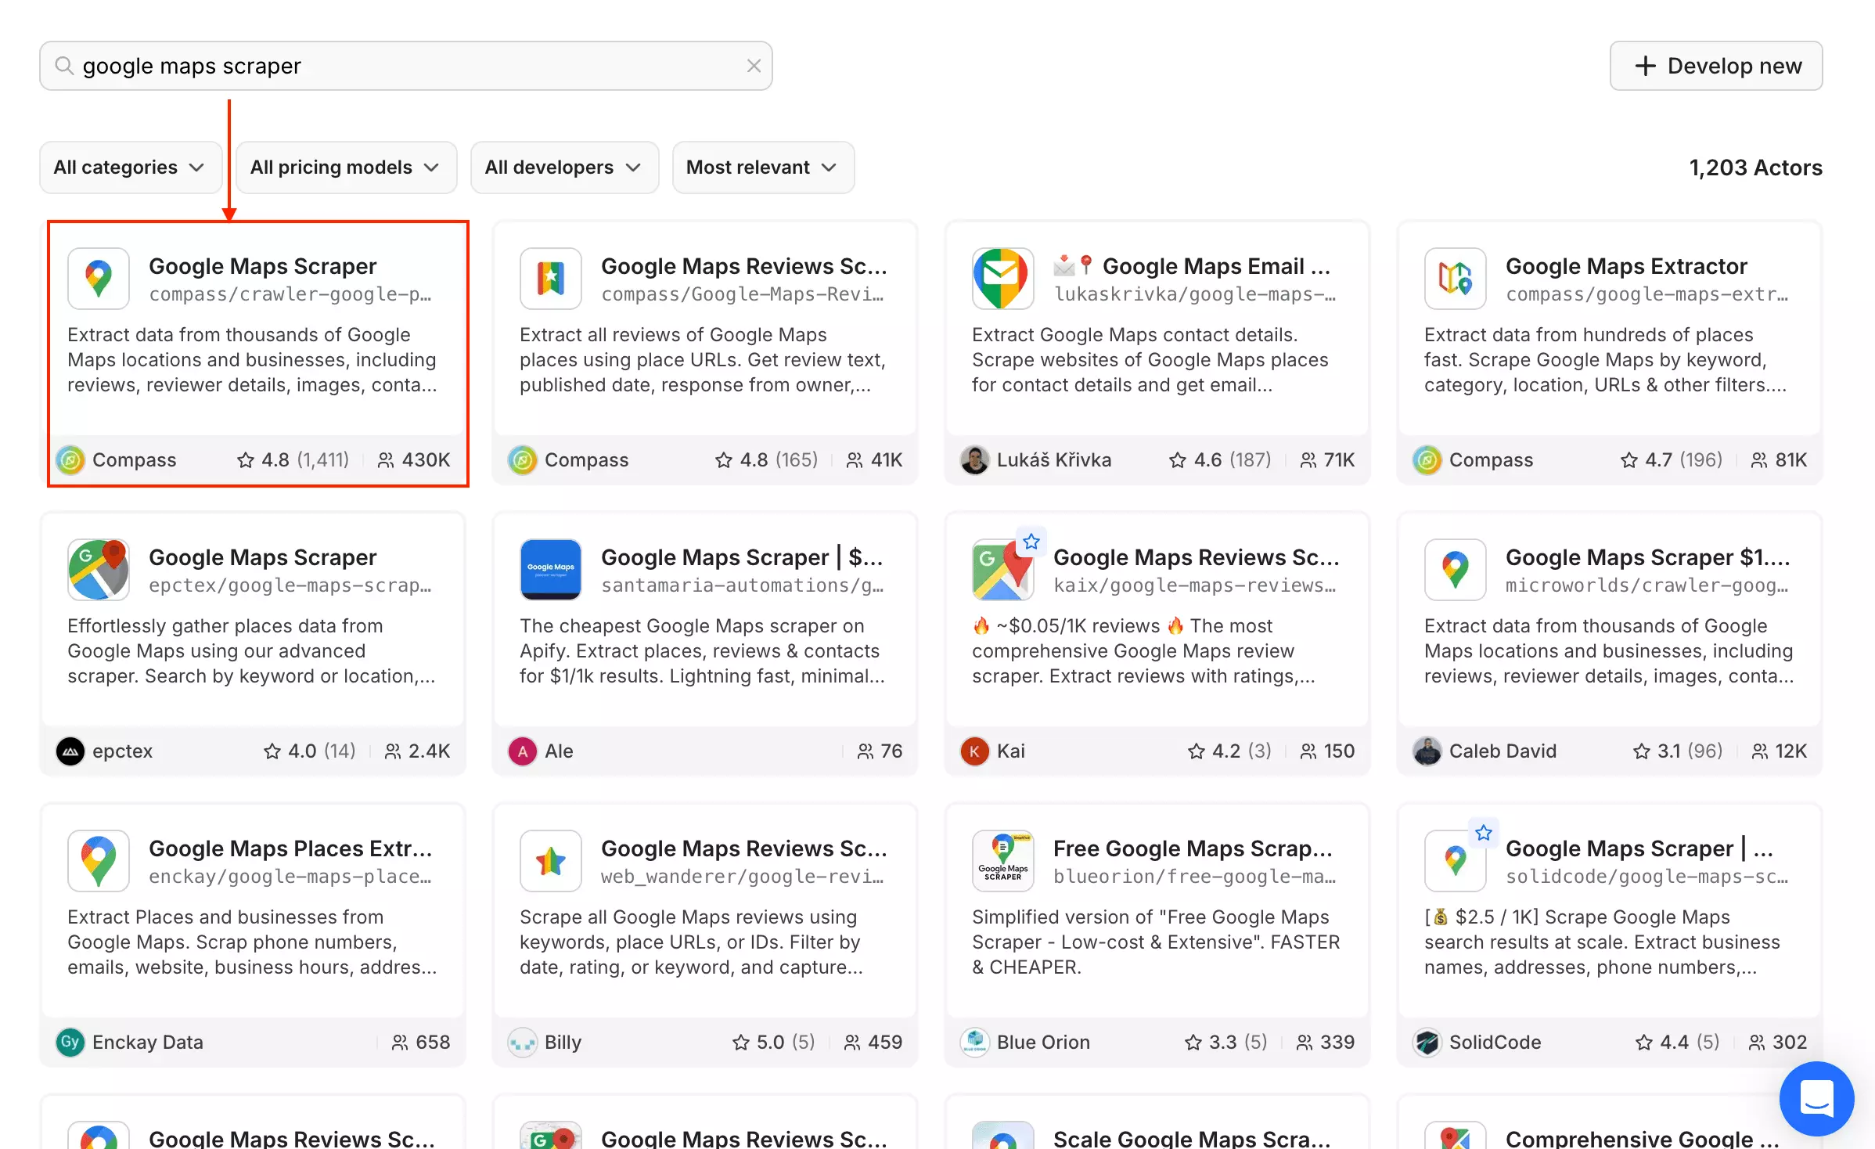1875x1149 pixels.
Task: Click microworlds/crawler-goog… path text
Action: tap(1647, 585)
